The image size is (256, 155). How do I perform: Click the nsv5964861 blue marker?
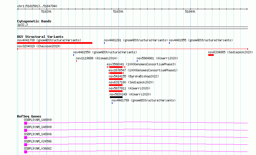(x=137, y=61)
